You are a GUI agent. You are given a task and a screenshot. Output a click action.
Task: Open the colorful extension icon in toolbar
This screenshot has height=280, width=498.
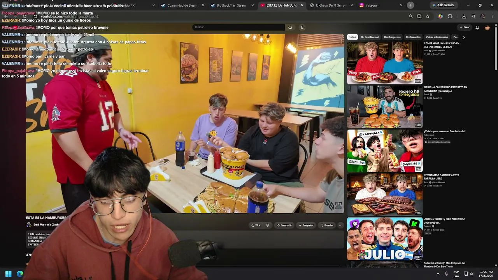pyautogui.click(x=440, y=16)
